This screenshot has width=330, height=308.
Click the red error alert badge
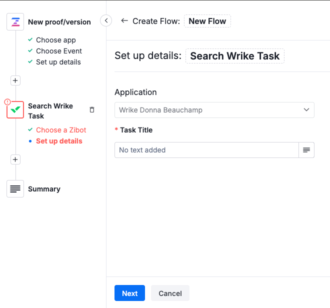coord(7,102)
